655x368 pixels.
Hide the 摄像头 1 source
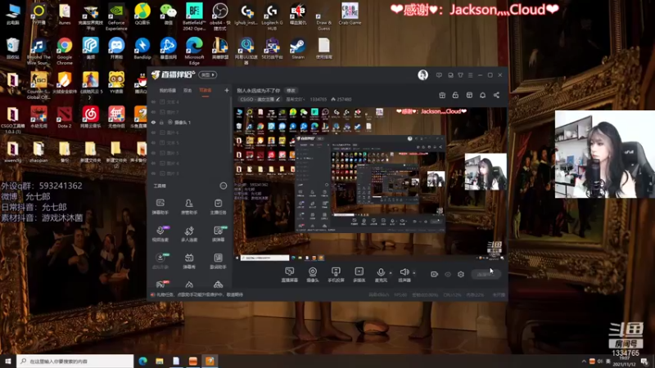[x=153, y=122]
